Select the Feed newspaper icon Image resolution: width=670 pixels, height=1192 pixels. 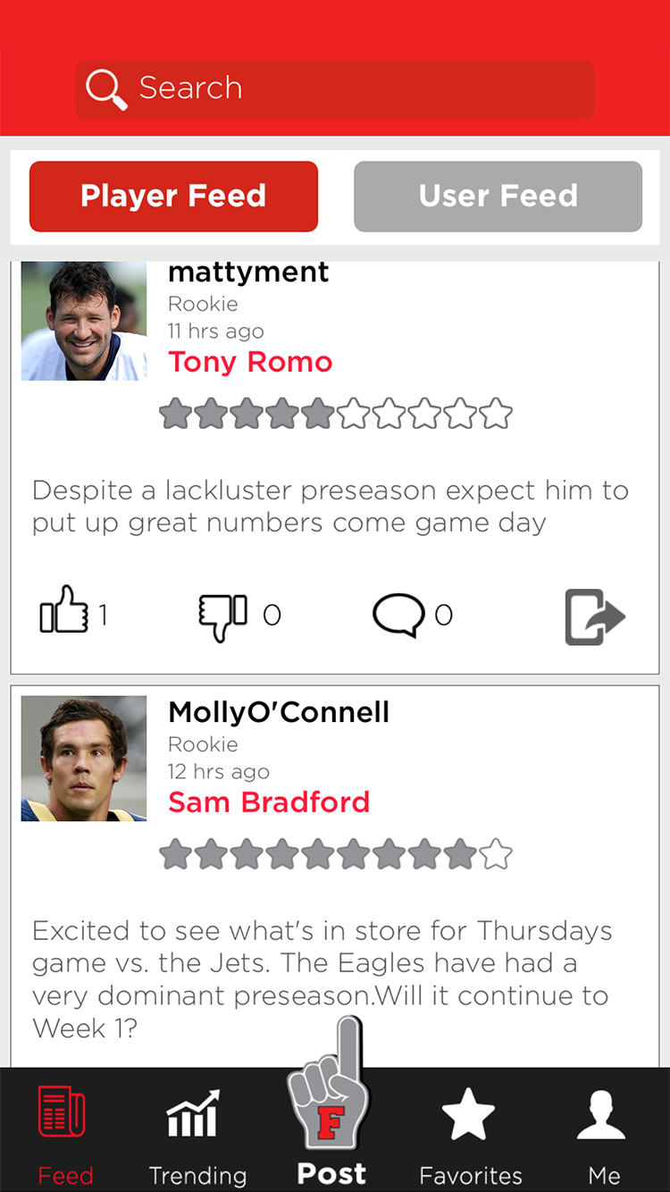pos(63,1112)
